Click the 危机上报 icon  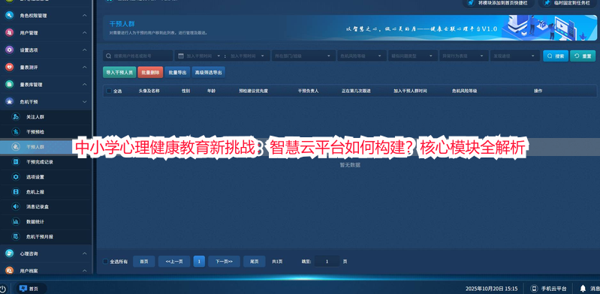point(16,192)
